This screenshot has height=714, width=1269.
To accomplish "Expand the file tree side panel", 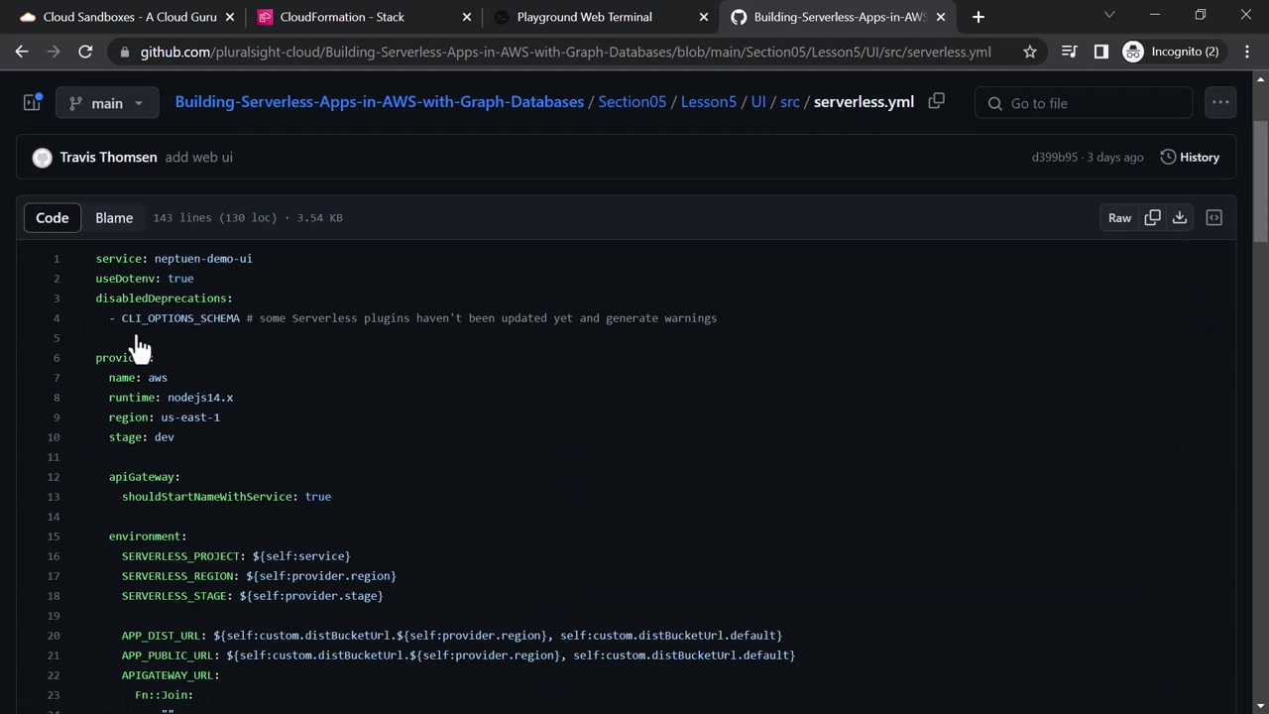I will (x=33, y=102).
